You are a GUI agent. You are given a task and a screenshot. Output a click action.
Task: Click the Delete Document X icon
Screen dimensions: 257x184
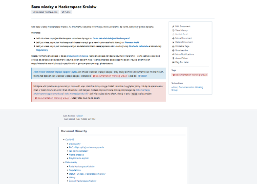[173, 43]
